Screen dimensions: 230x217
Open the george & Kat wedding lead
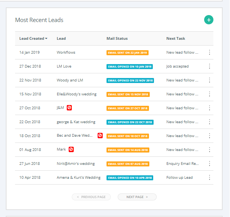pyautogui.click(x=76, y=122)
